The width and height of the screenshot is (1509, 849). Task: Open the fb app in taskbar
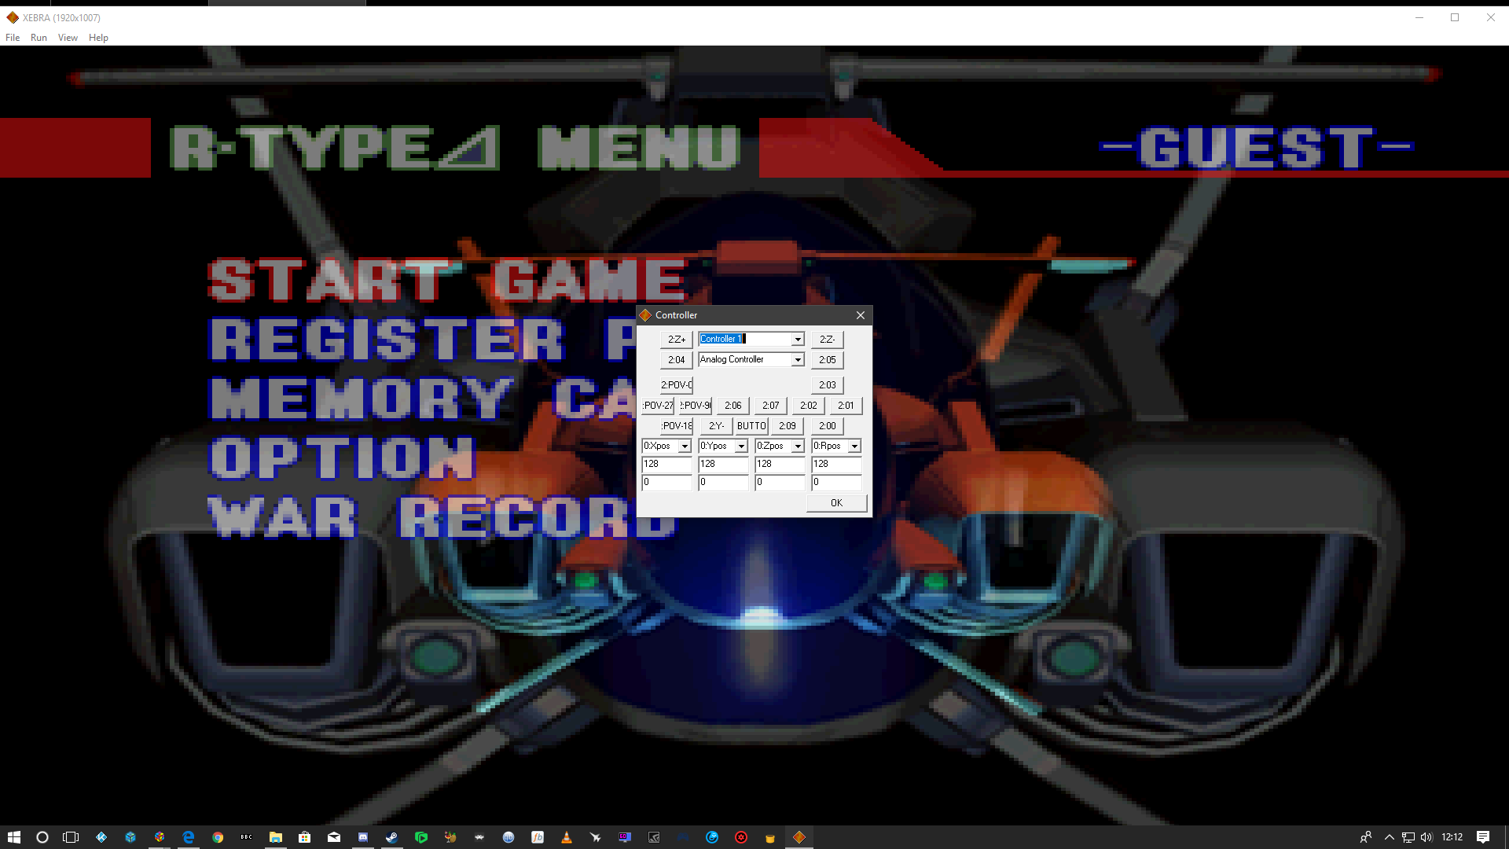click(538, 837)
